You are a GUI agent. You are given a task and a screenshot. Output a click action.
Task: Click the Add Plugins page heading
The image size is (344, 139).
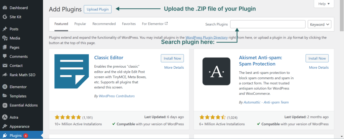coord(65,9)
